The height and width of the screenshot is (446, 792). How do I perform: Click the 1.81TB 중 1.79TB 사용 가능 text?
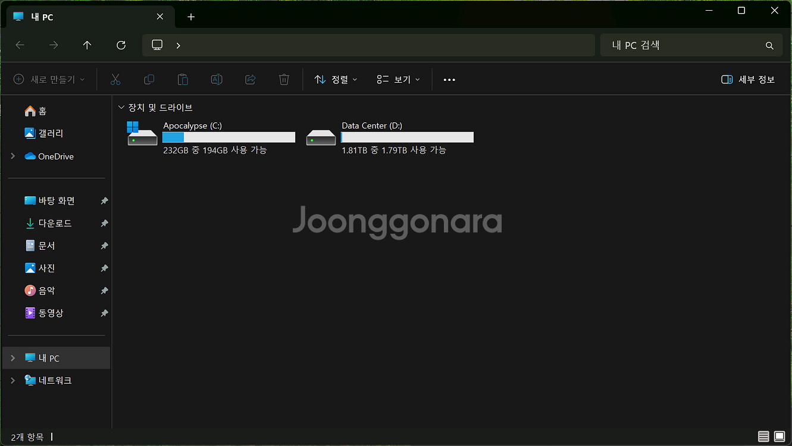click(x=394, y=150)
